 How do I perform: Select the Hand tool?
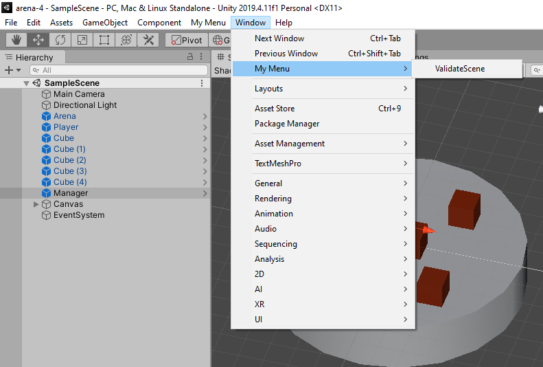click(16, 40)
